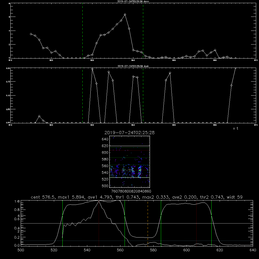Click y-axis label 0.05 of dusk plot
This screenshot has width=259, height=259.
click(8, 109)
